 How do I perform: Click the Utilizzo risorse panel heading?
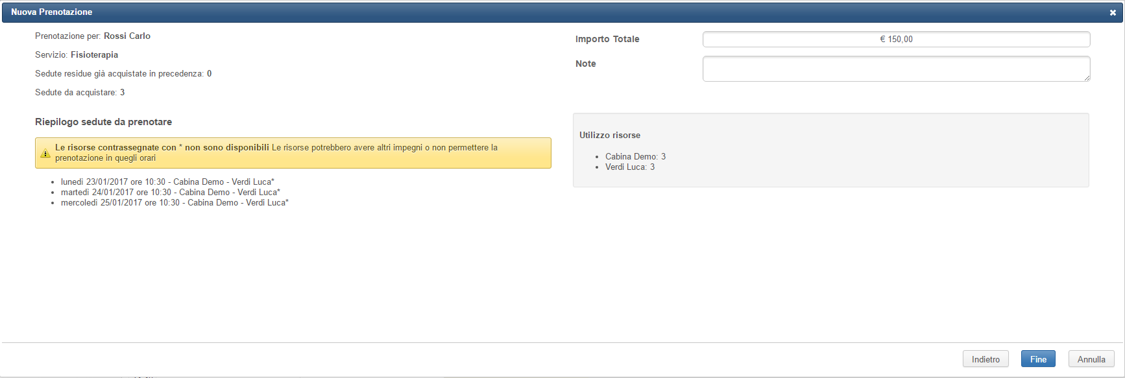(x=610, y=136)
